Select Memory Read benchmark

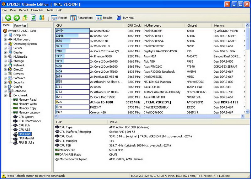tap(27, 99)
